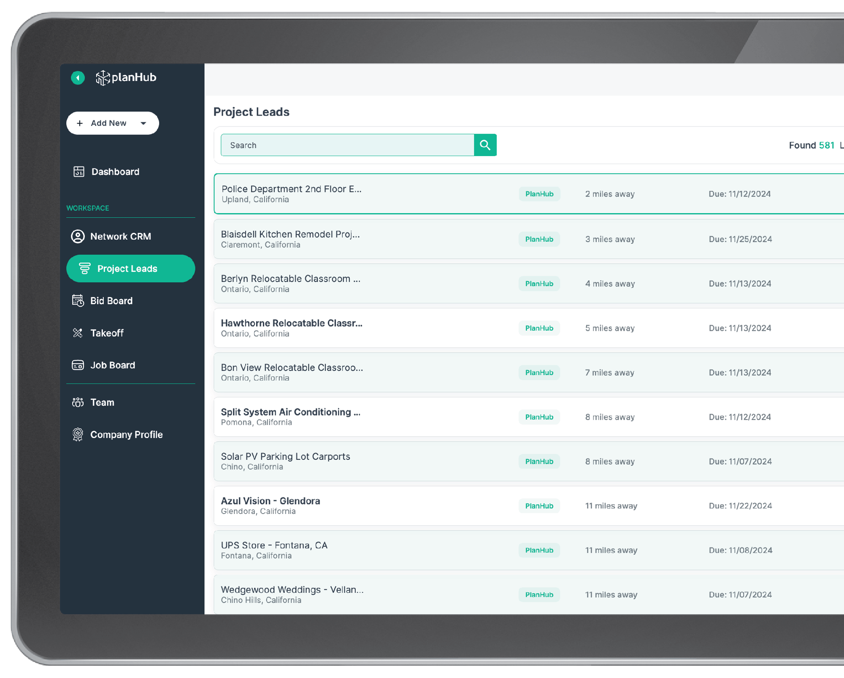Click the Add New dropdown arrow
This screenshot has width=844, height=678.
[143, 122]
